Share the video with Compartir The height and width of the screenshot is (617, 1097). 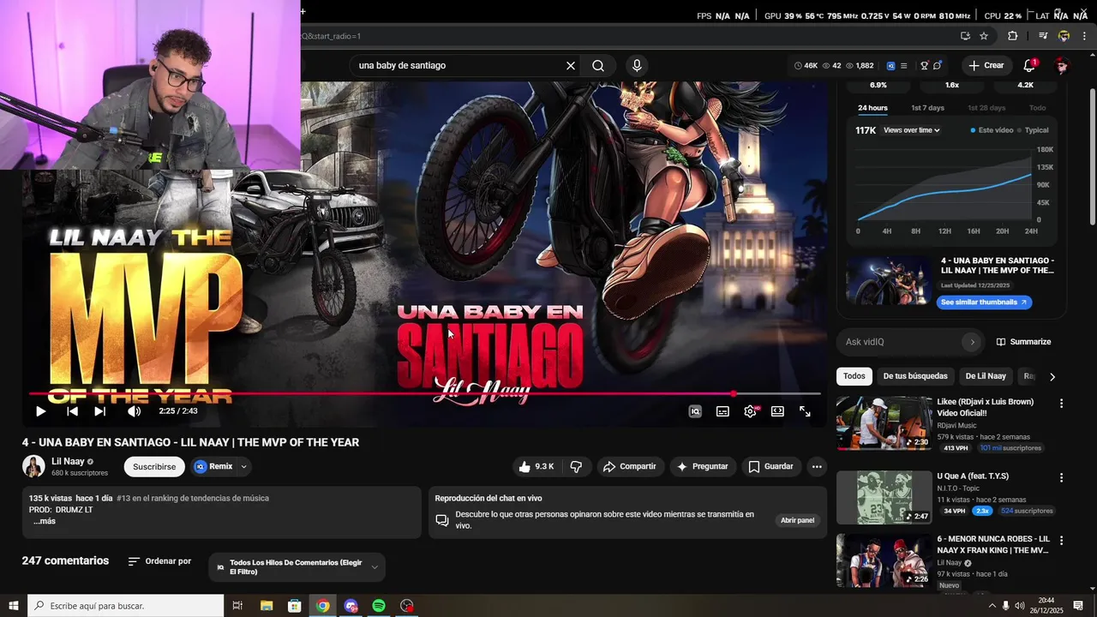coord(629,467)
